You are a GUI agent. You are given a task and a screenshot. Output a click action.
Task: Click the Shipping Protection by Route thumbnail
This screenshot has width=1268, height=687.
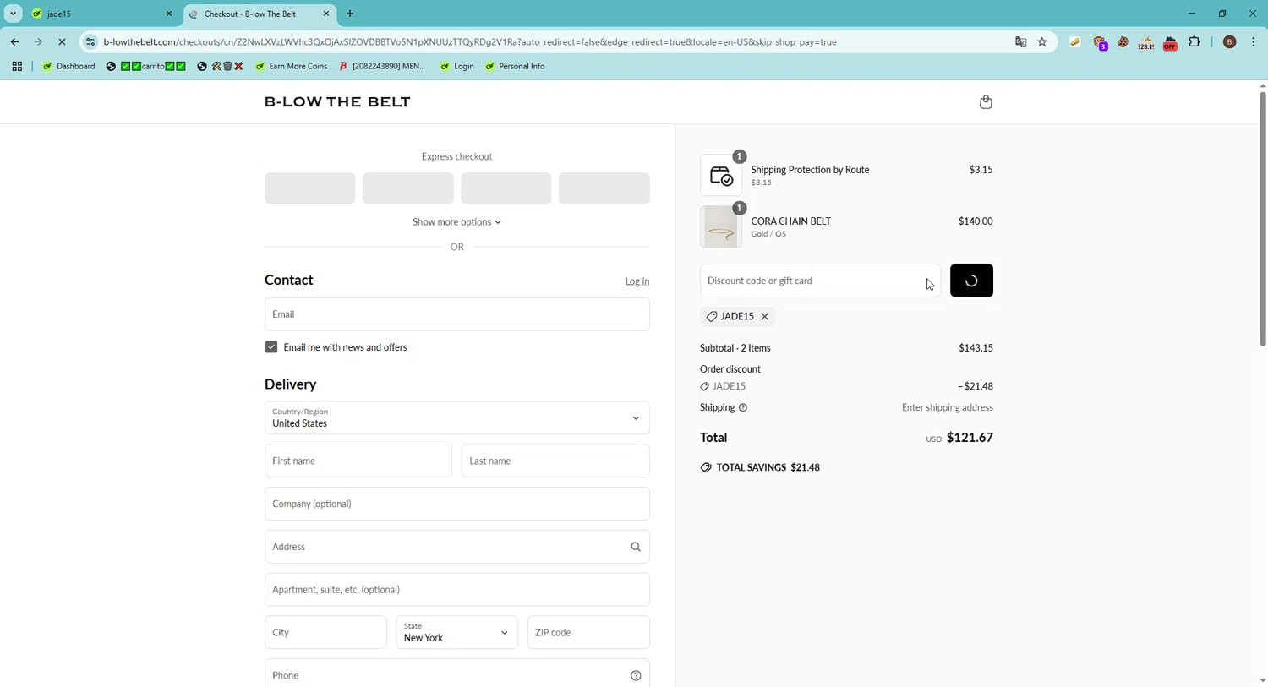[721, 176]
